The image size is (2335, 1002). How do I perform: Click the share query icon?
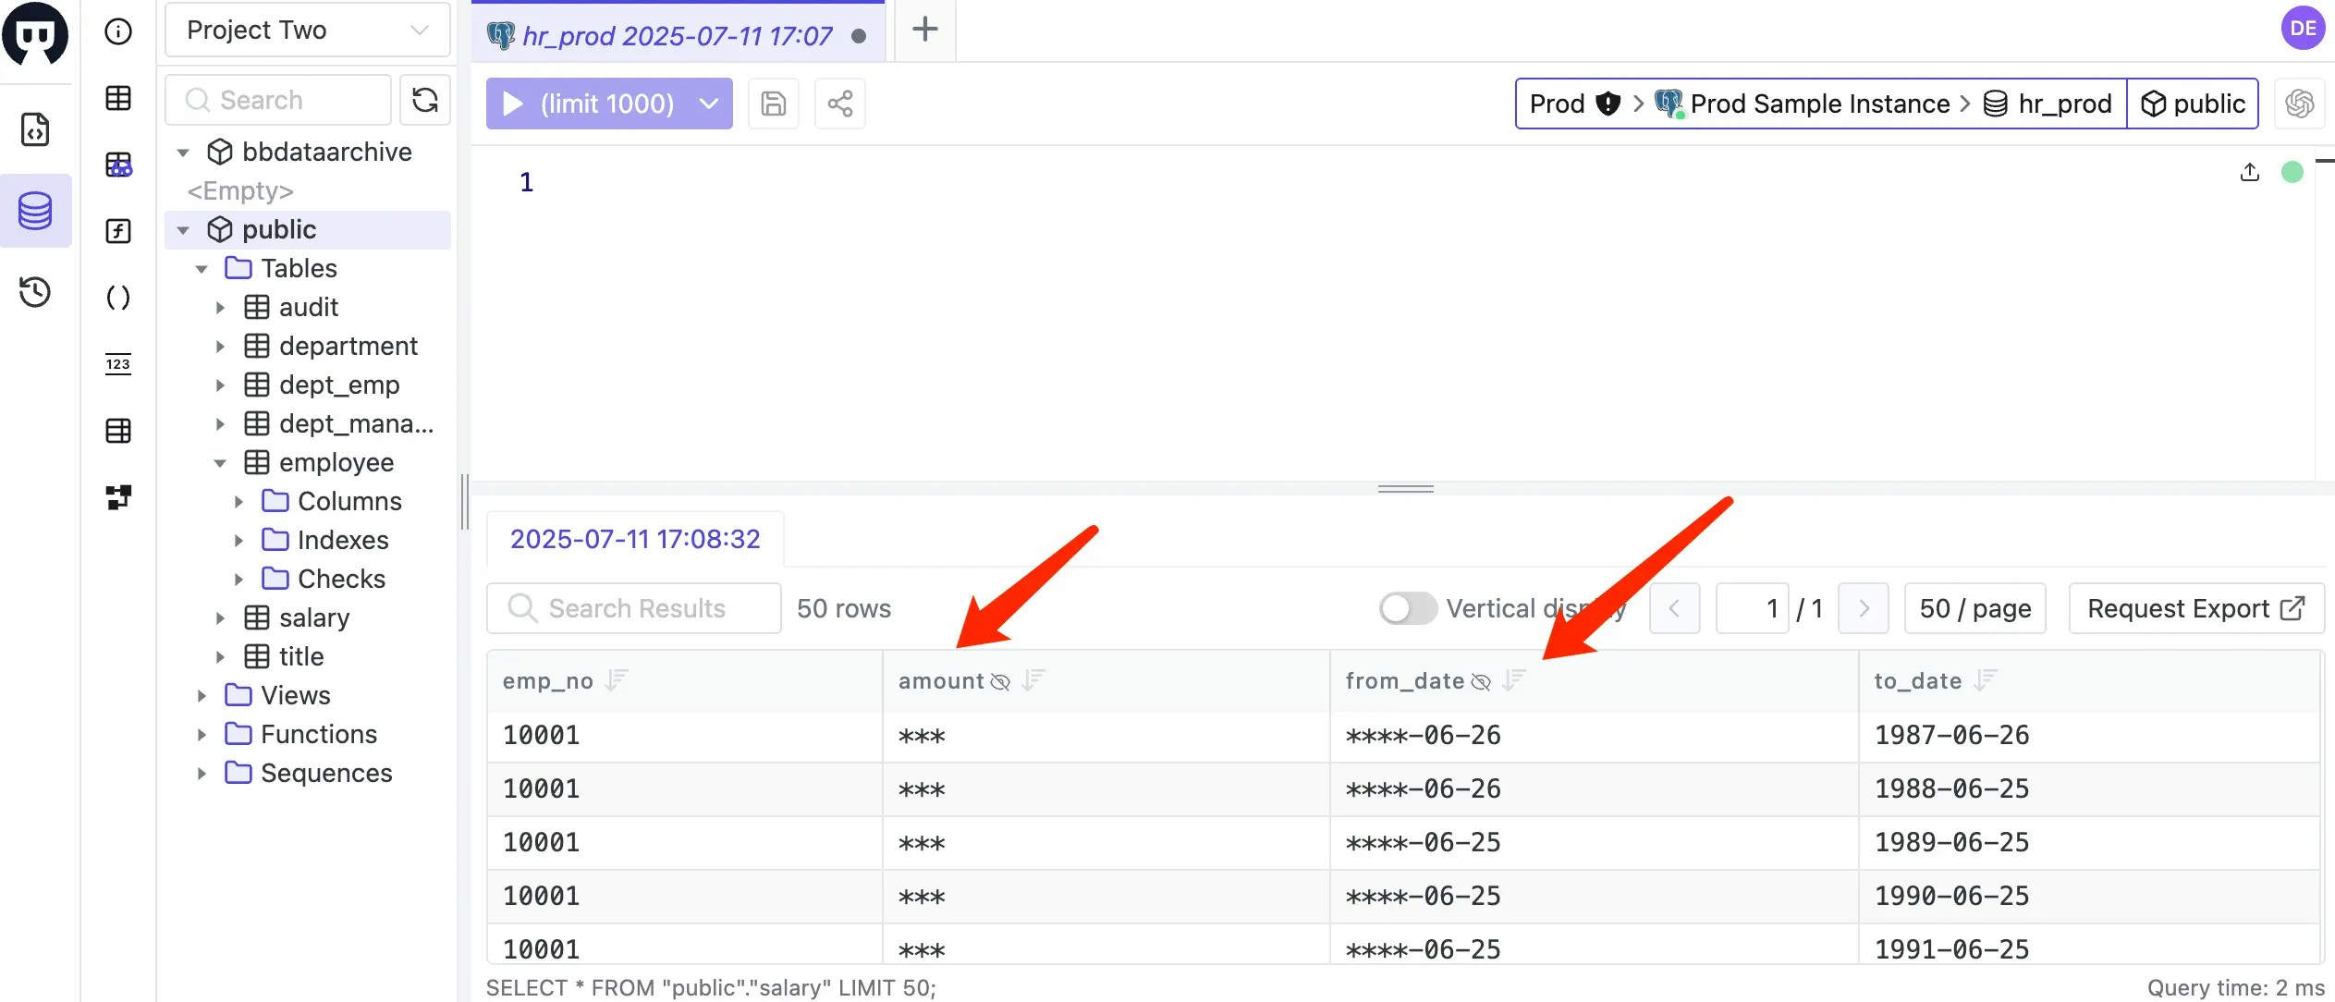[x=839, y=104]
